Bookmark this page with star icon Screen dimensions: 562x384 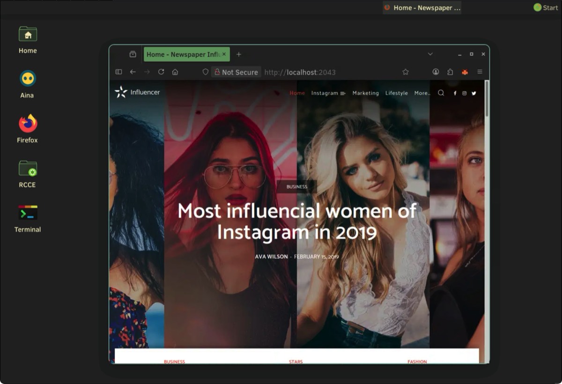406,72
